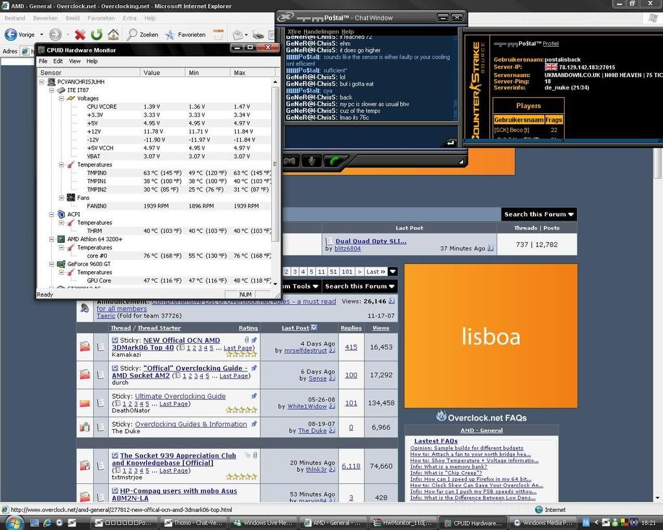
Task: Open the Xfire game controller icon
Action: pos(289,160)
